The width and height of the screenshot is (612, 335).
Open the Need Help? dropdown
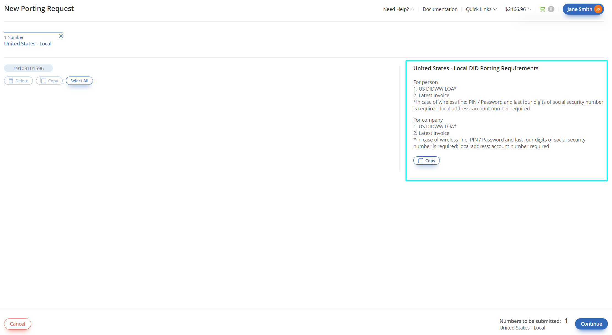point(398,9)
